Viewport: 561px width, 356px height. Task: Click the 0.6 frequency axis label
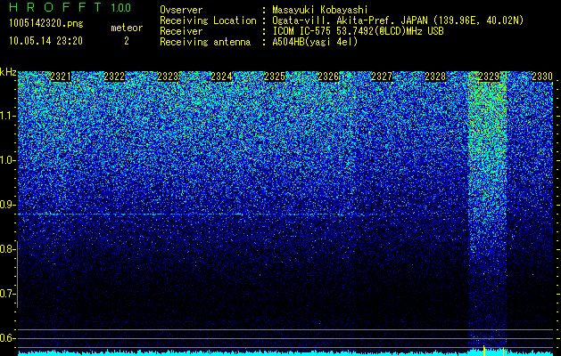(6, 338)
